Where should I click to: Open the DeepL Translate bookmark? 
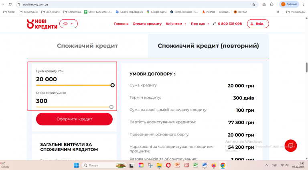tap(184, 12)
